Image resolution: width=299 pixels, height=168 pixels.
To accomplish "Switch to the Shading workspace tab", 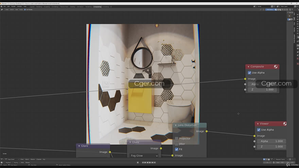I will (73, 7).
